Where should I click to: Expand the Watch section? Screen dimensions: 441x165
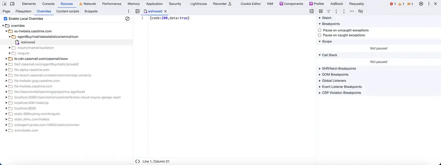(320, 18)
